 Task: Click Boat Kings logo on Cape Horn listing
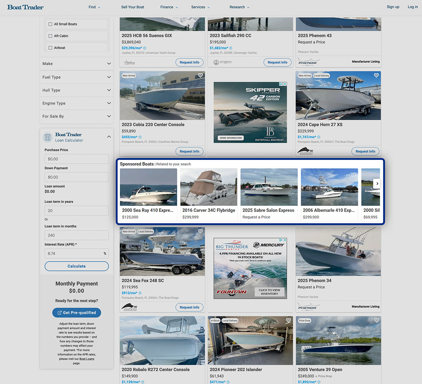[305, 151]
